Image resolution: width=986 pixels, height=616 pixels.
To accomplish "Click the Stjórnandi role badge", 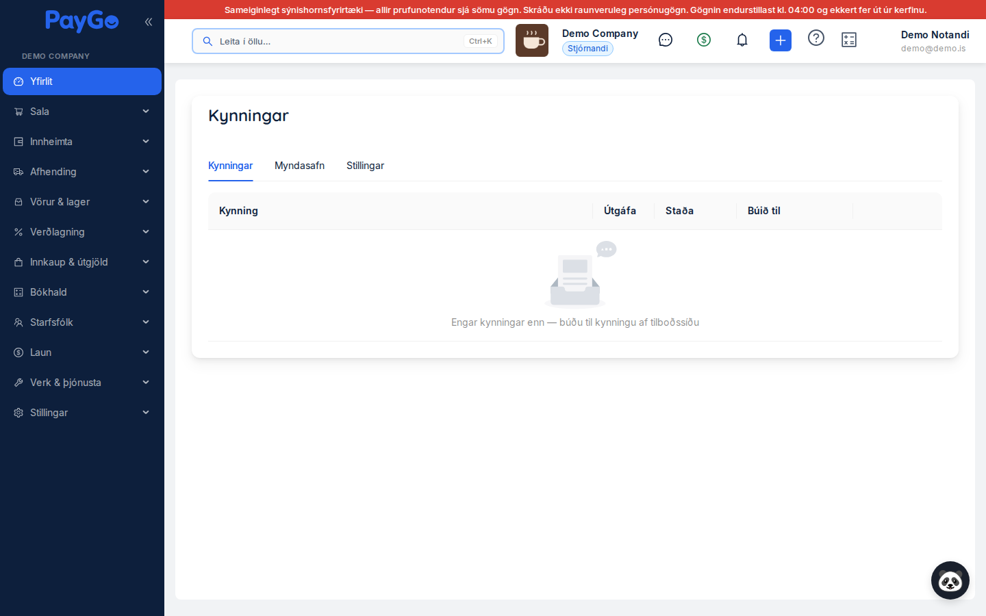I will (587, 49).
